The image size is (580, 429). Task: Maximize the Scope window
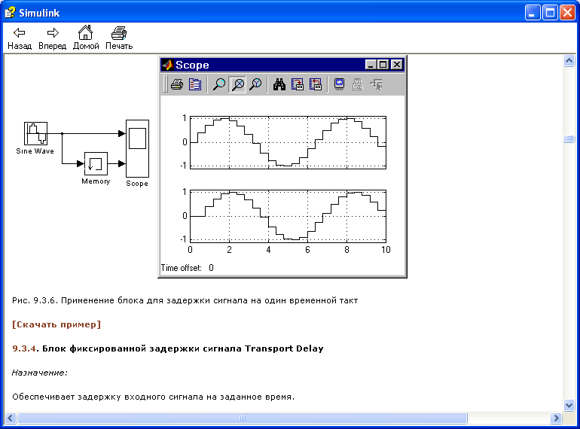tap(383, 65)
